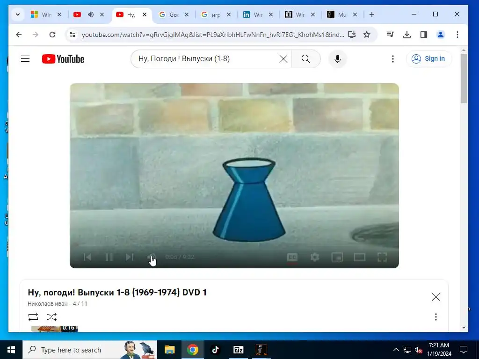The image size is (479, 359).
Task: Open the Windows Start menu
Action: [11, 350]
